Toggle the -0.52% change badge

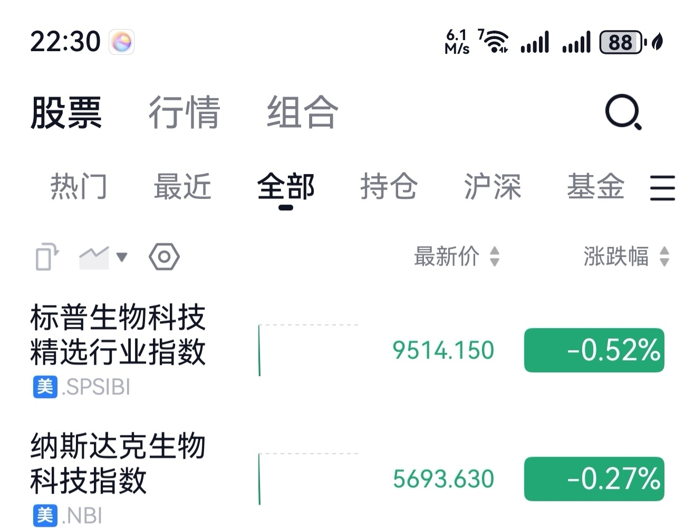coord(594,350)
